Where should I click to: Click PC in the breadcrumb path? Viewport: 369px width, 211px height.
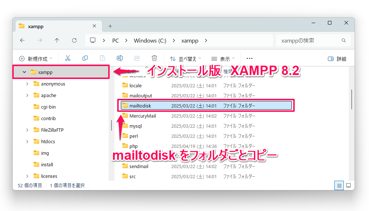[115, 40]
